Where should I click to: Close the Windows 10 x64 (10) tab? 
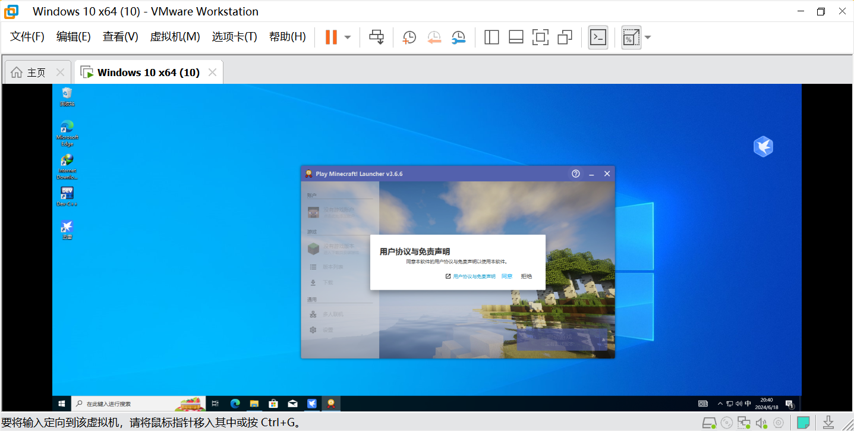(x=212, y=73)
